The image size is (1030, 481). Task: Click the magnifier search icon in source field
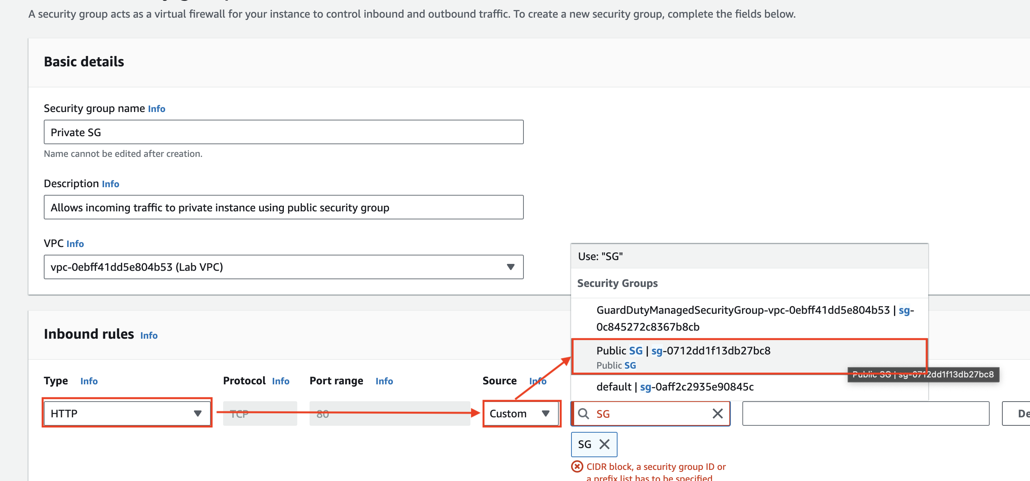click(583, 413)
